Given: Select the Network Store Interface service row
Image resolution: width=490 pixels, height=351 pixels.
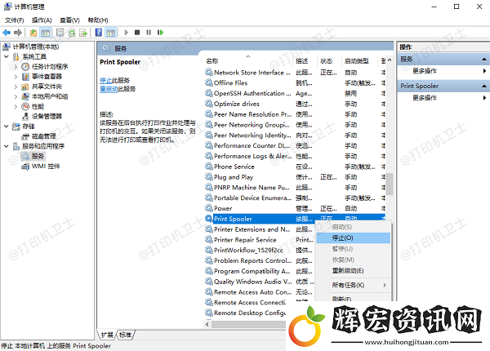Looking at the screenshot, I should 295,73.
